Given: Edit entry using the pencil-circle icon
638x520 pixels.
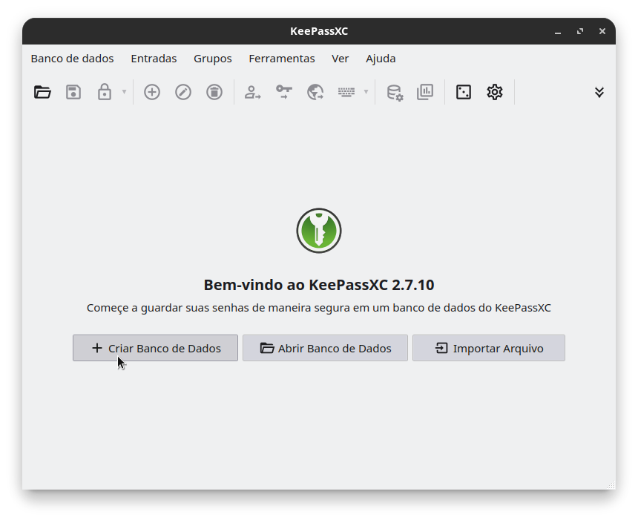Looking at the screenshot, I should point(183,93).
